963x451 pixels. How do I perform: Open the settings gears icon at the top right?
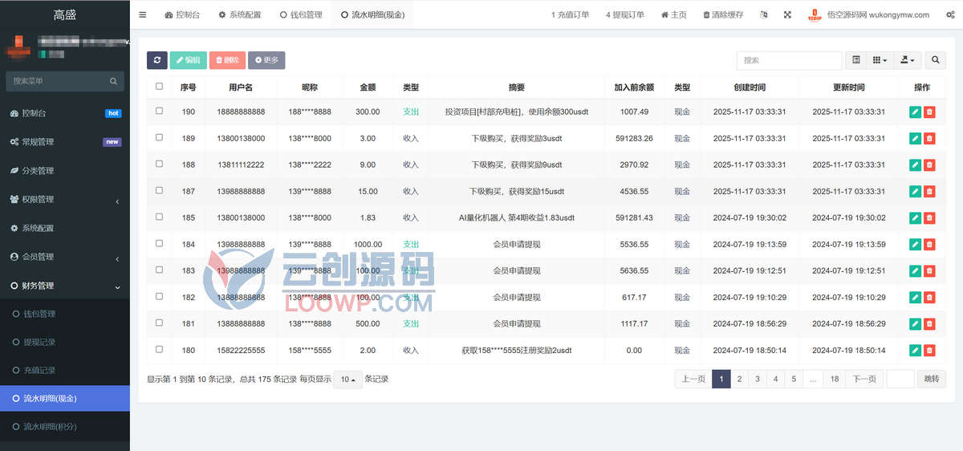(x=950, y=14)
